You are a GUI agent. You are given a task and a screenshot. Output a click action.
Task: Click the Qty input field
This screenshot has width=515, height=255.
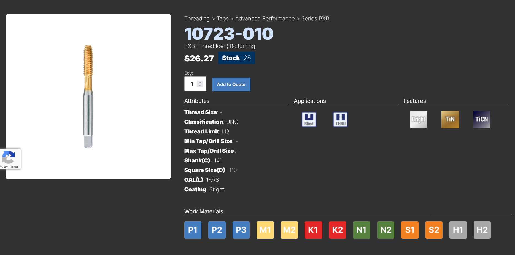coord(192,84)
